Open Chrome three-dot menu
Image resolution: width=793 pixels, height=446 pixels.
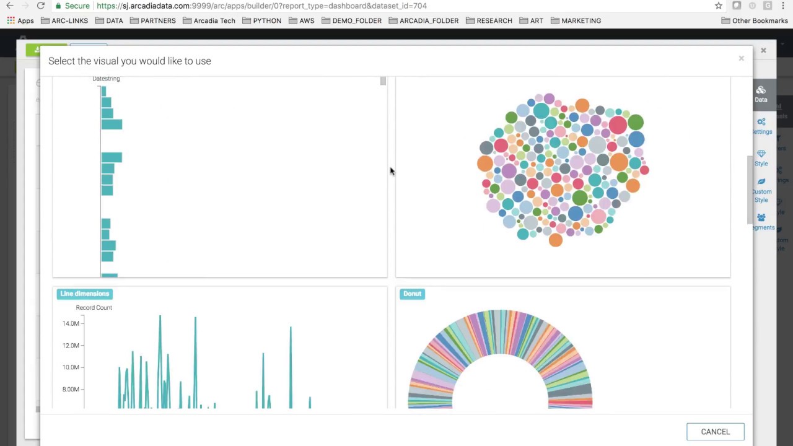(783, 6)
